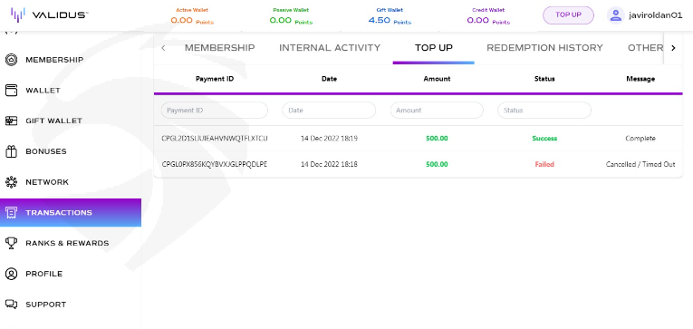Open Membership in the sidebar
693x329 pixels.
click(x=54, y=60)
